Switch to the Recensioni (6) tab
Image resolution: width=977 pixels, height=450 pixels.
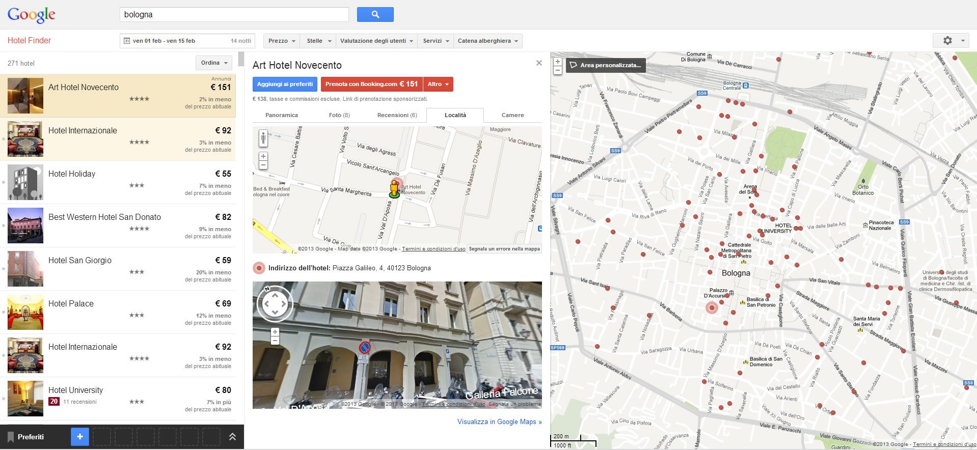397,115
